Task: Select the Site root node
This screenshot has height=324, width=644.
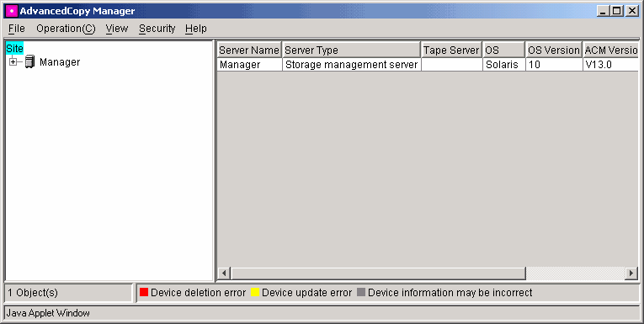Action: tap(15, 49)
